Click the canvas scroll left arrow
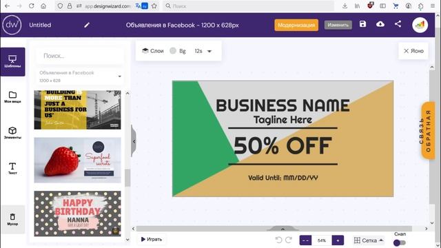Screen dimensions: 441x248 pos(134,229)
